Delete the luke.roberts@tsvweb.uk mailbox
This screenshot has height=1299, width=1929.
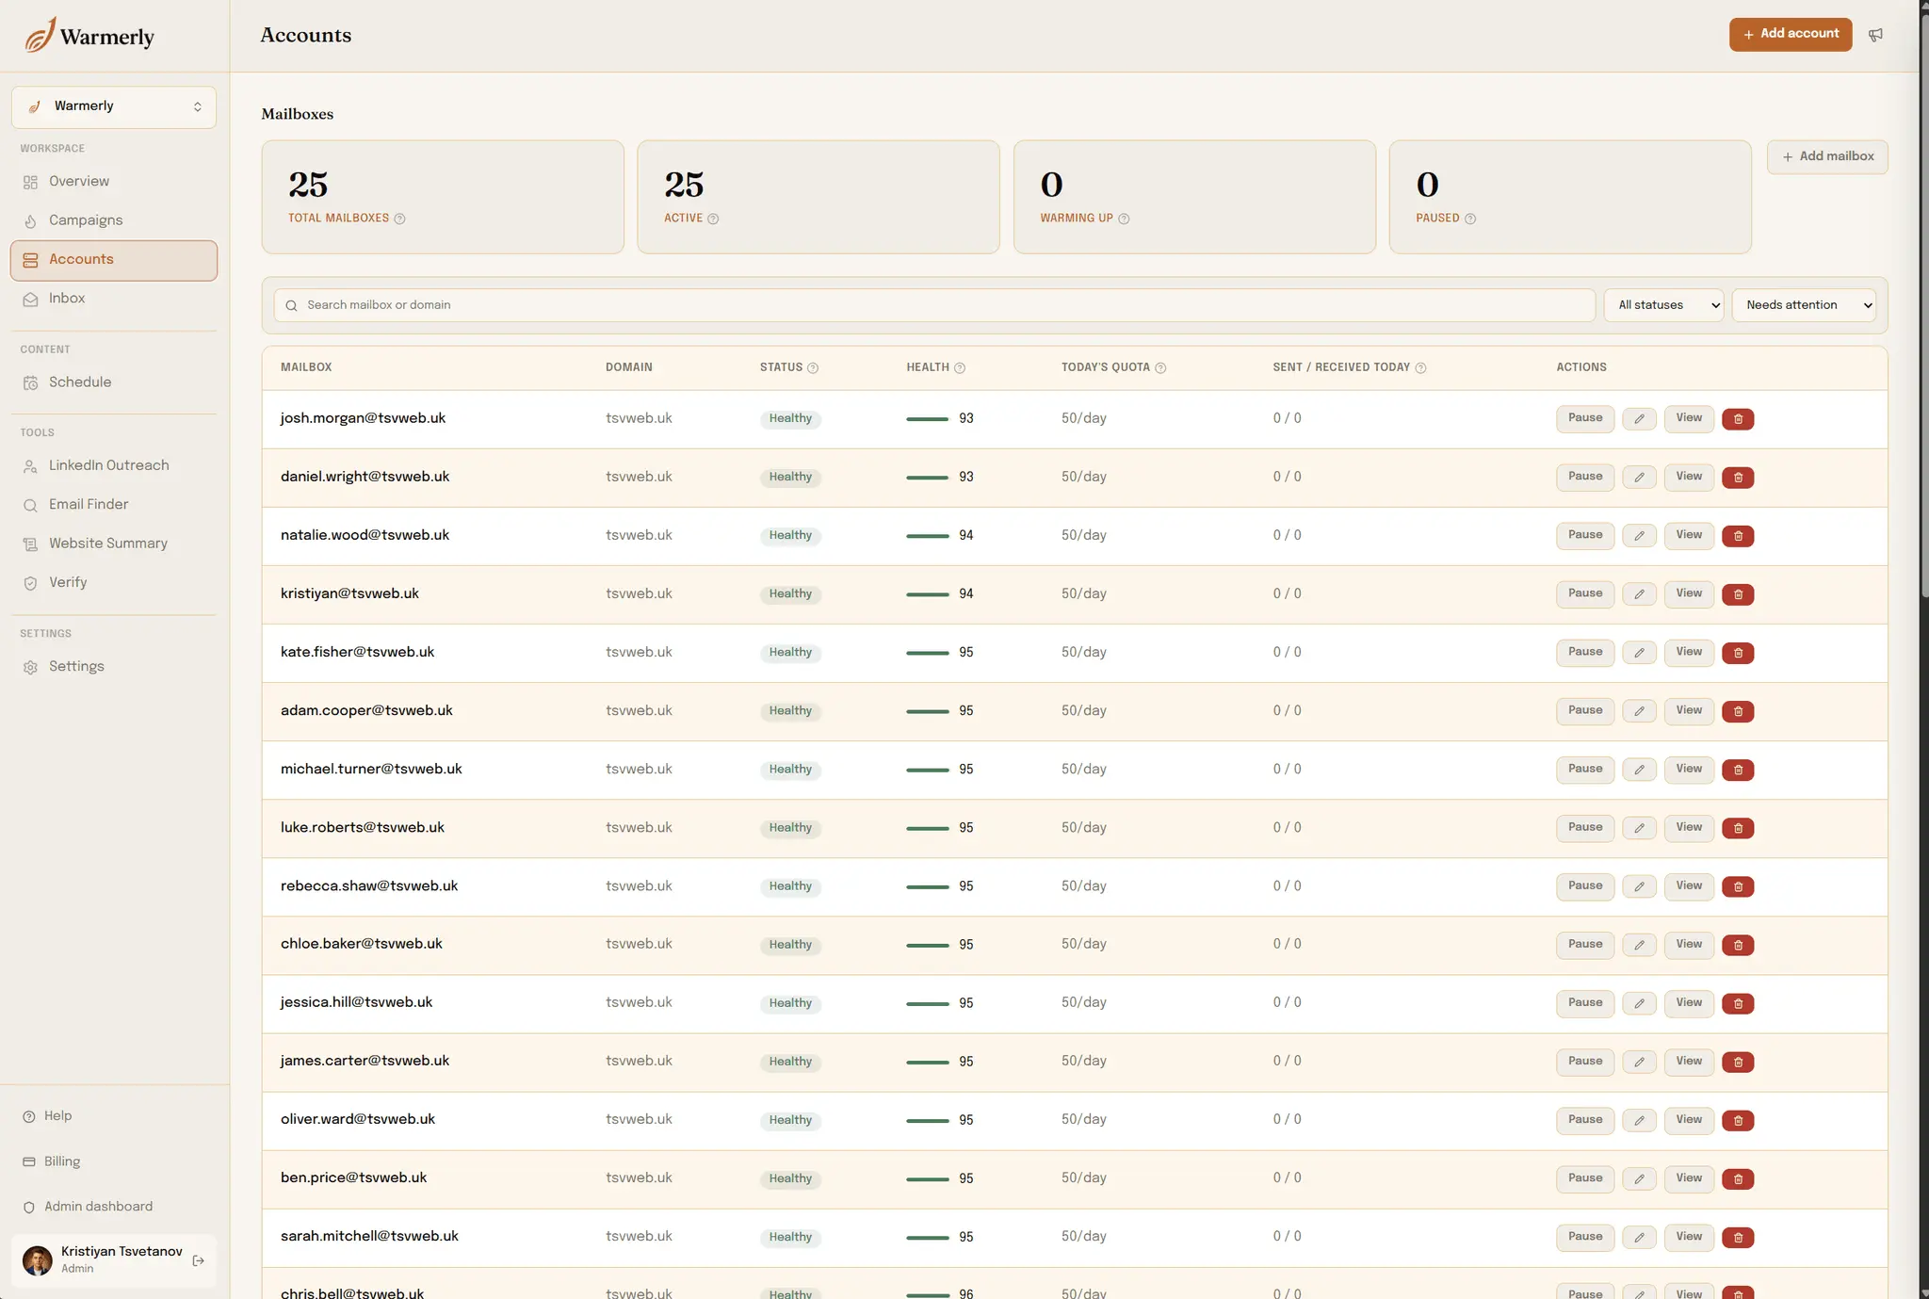tap(1738, 828)
